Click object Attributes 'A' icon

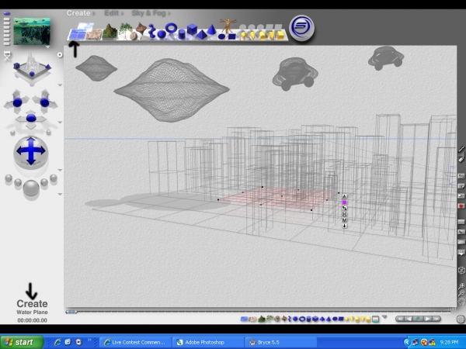tap(344, 196)
